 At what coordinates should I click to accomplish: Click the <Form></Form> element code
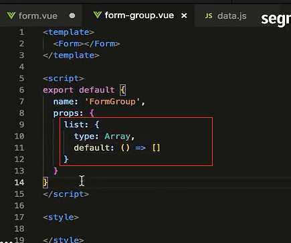(x=87, y=44)
